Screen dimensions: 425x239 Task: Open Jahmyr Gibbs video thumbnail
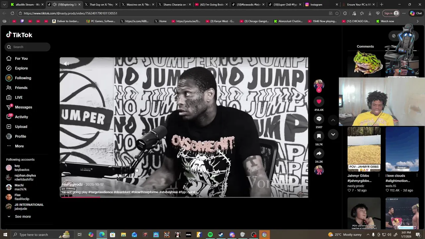[x=364, y=149]
